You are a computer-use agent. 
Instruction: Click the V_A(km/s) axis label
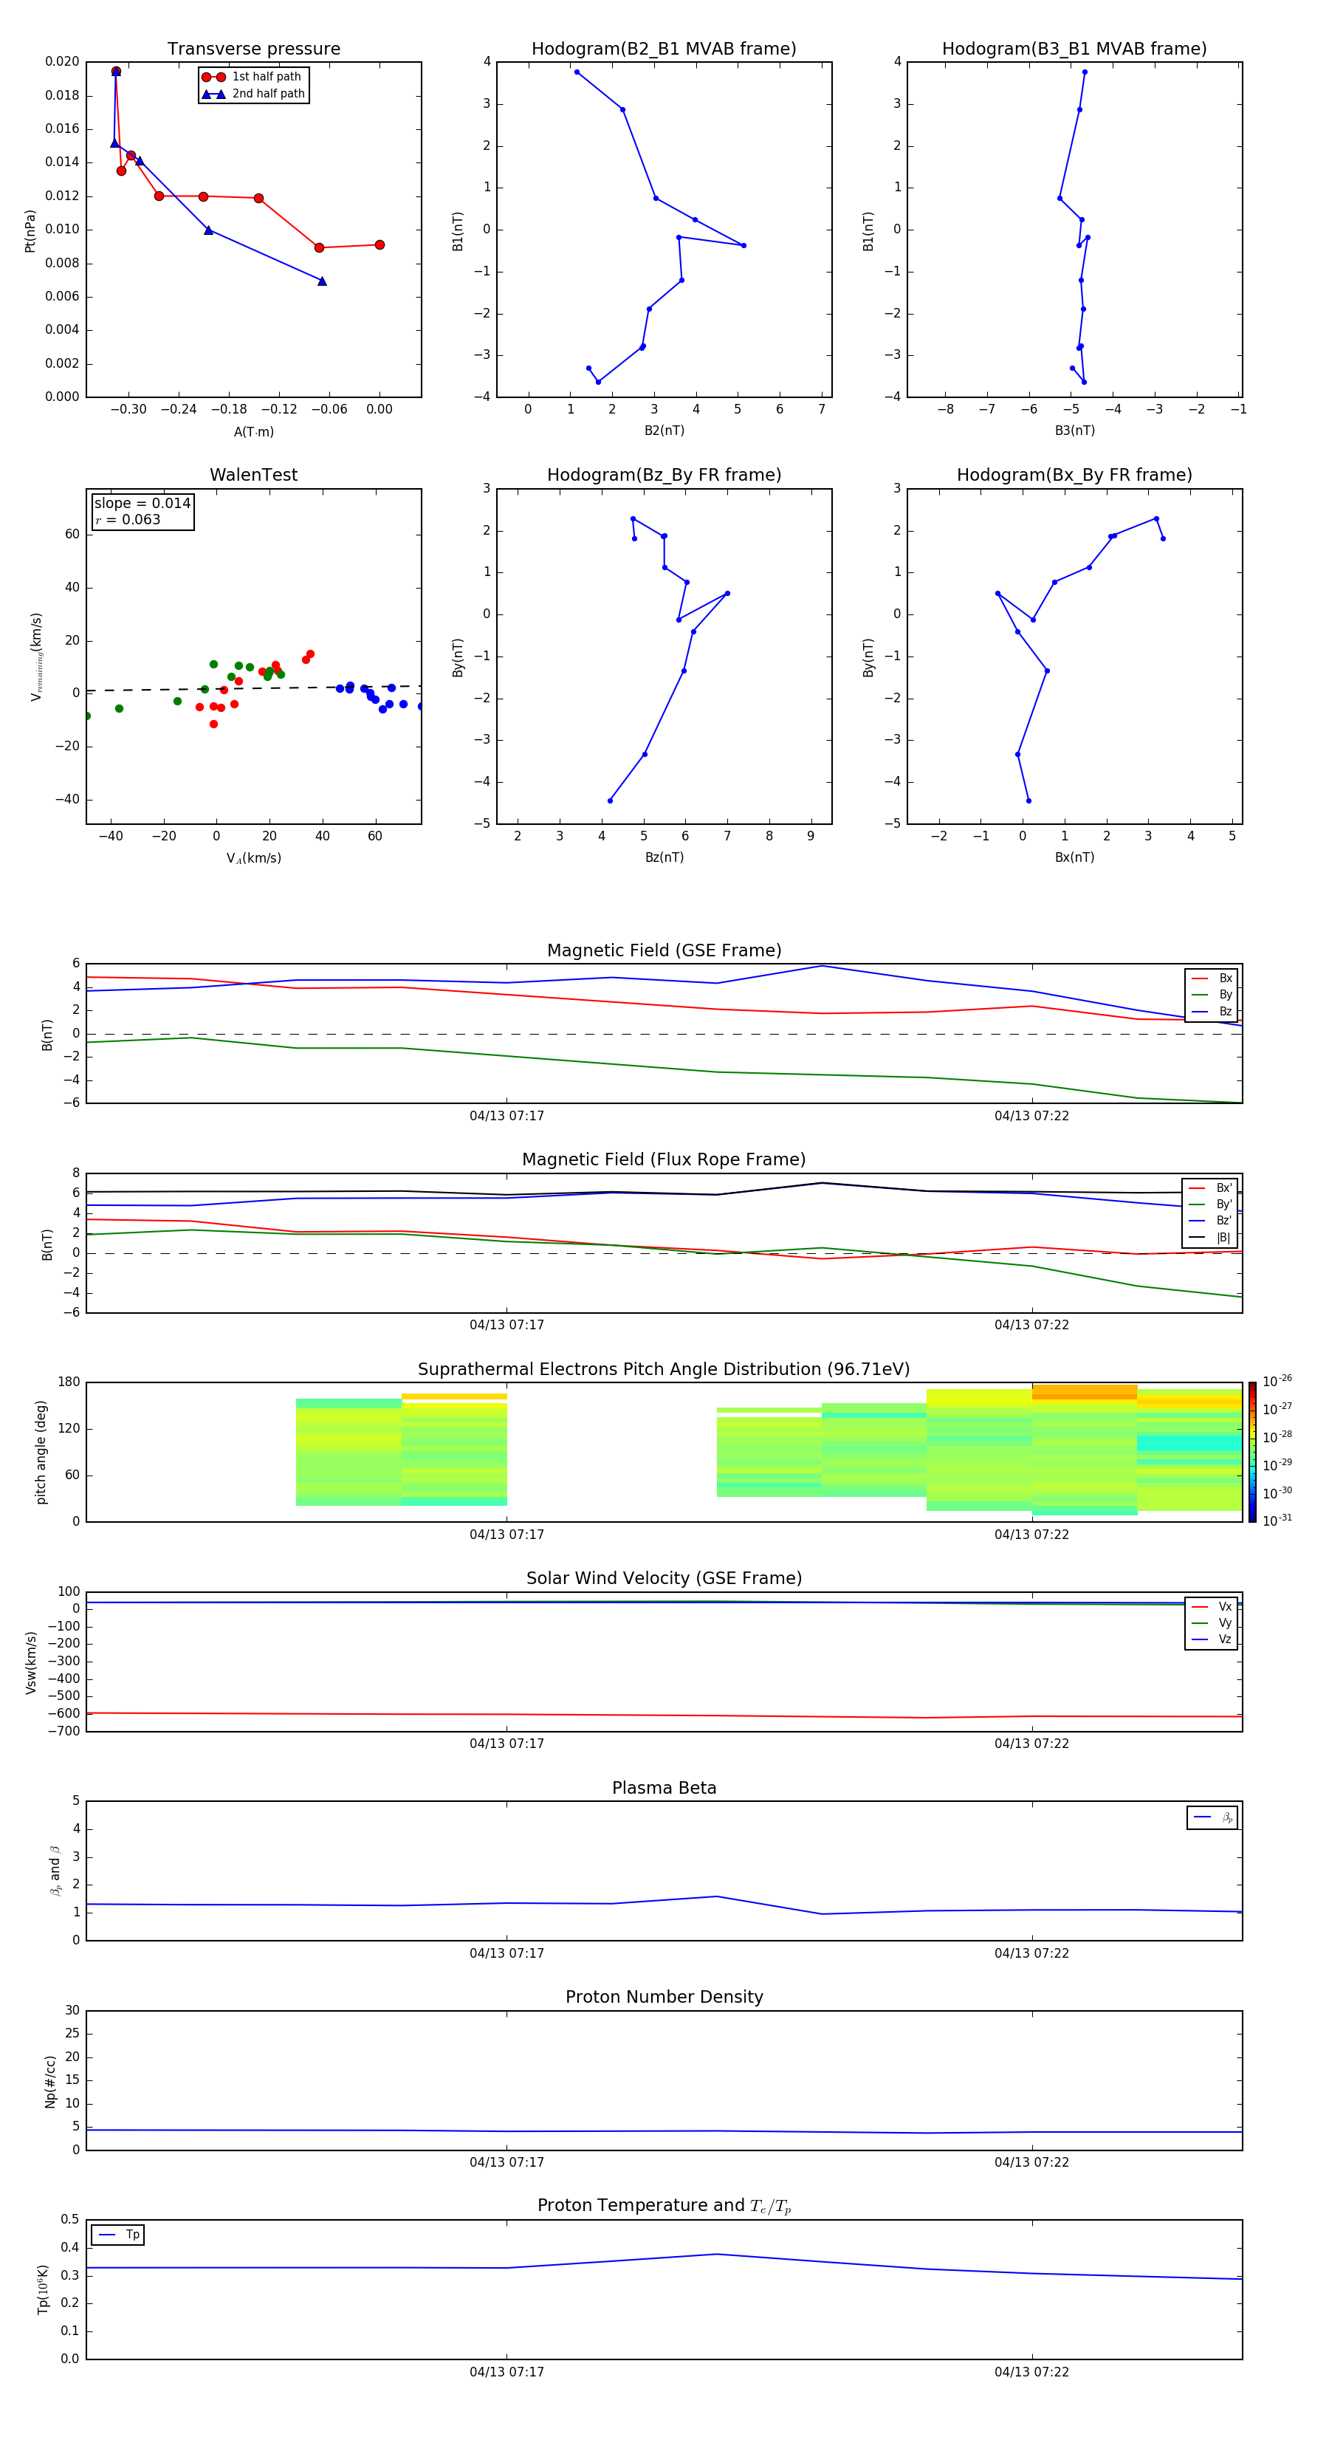(x=253, y=859)
